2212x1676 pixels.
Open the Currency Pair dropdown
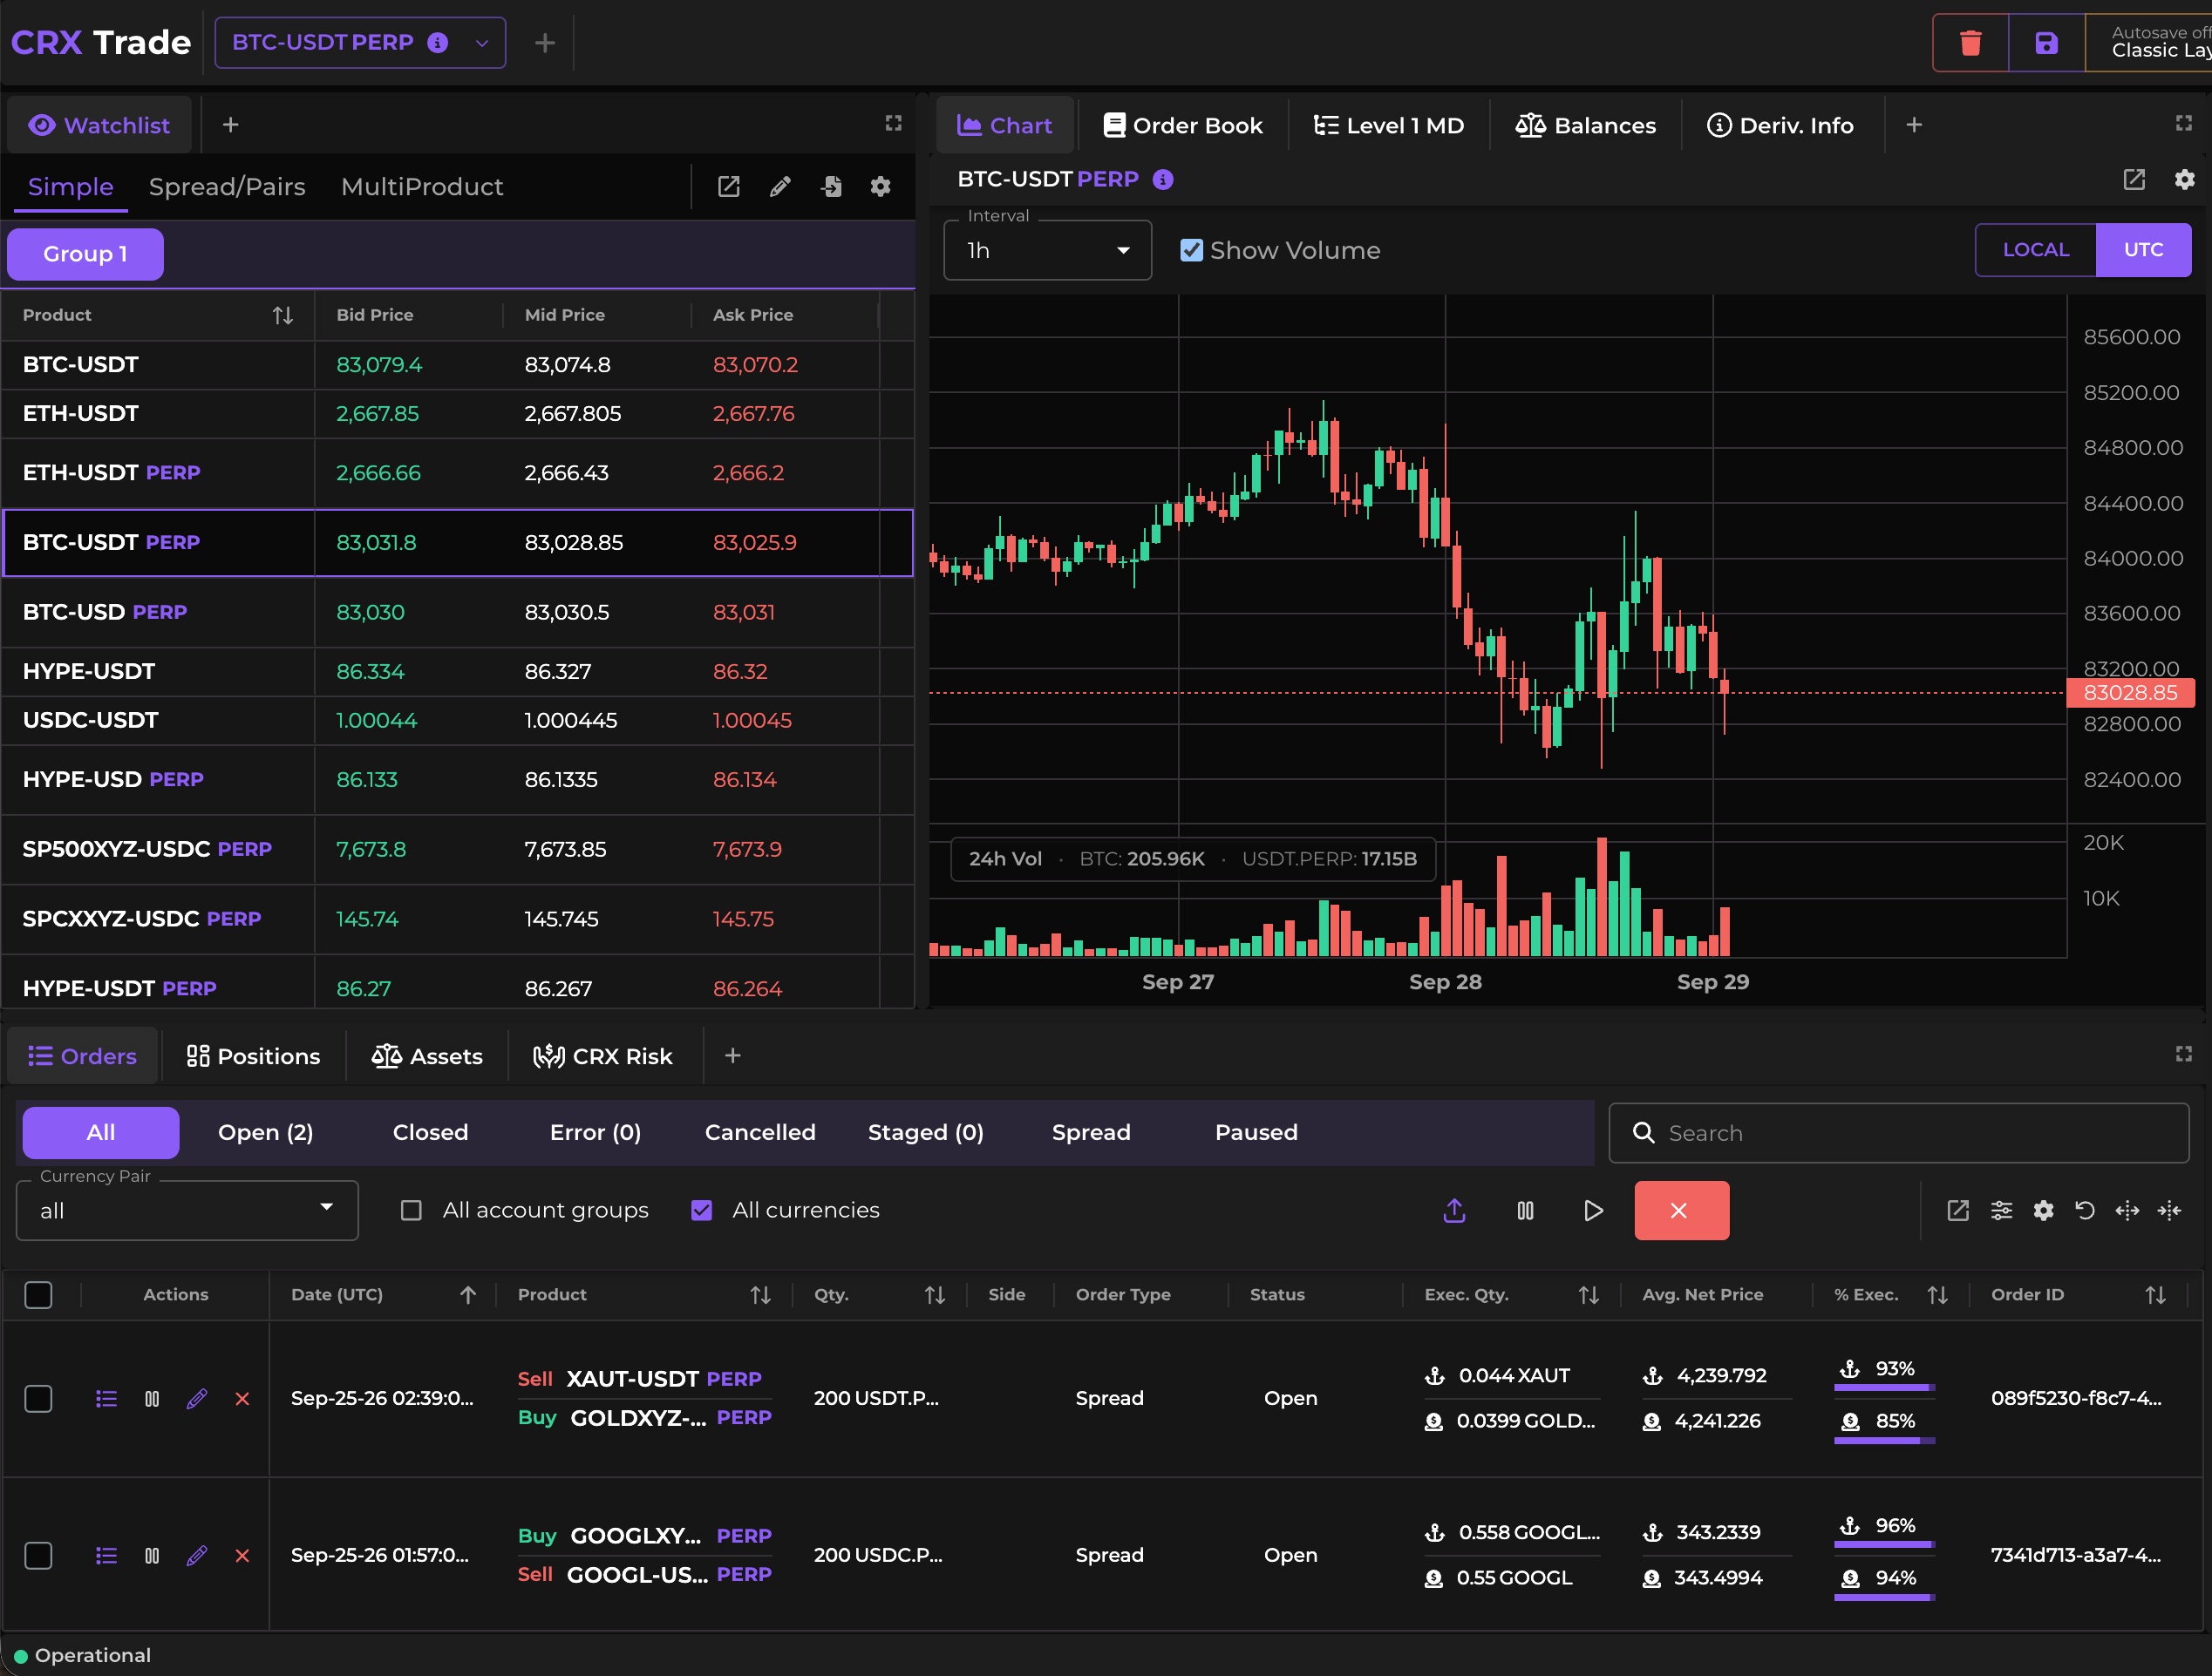187,1211
